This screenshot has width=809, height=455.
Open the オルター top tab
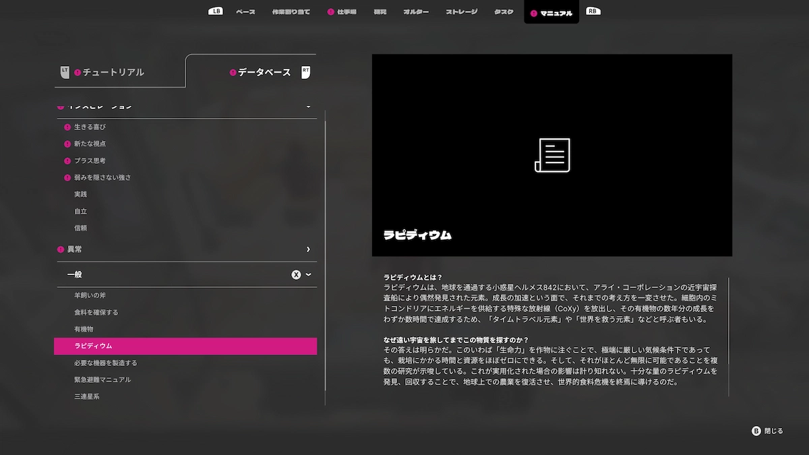coord(416,12)
